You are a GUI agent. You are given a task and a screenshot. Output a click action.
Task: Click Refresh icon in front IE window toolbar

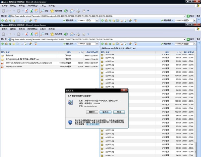(x=31, y=34)
